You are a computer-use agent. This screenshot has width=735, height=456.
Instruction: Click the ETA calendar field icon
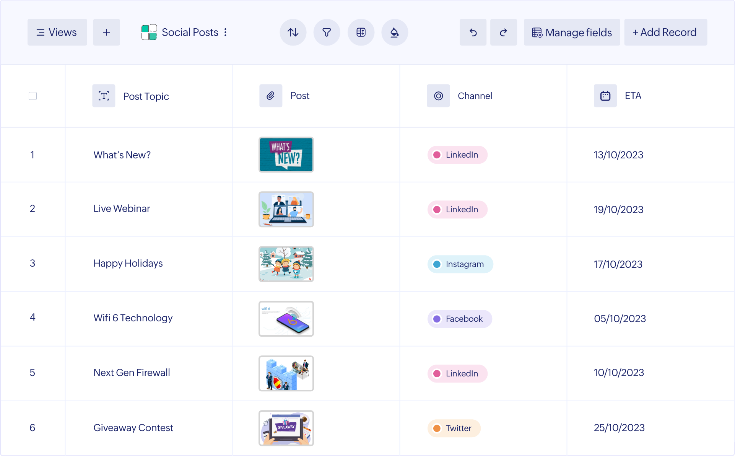(605, 96)
